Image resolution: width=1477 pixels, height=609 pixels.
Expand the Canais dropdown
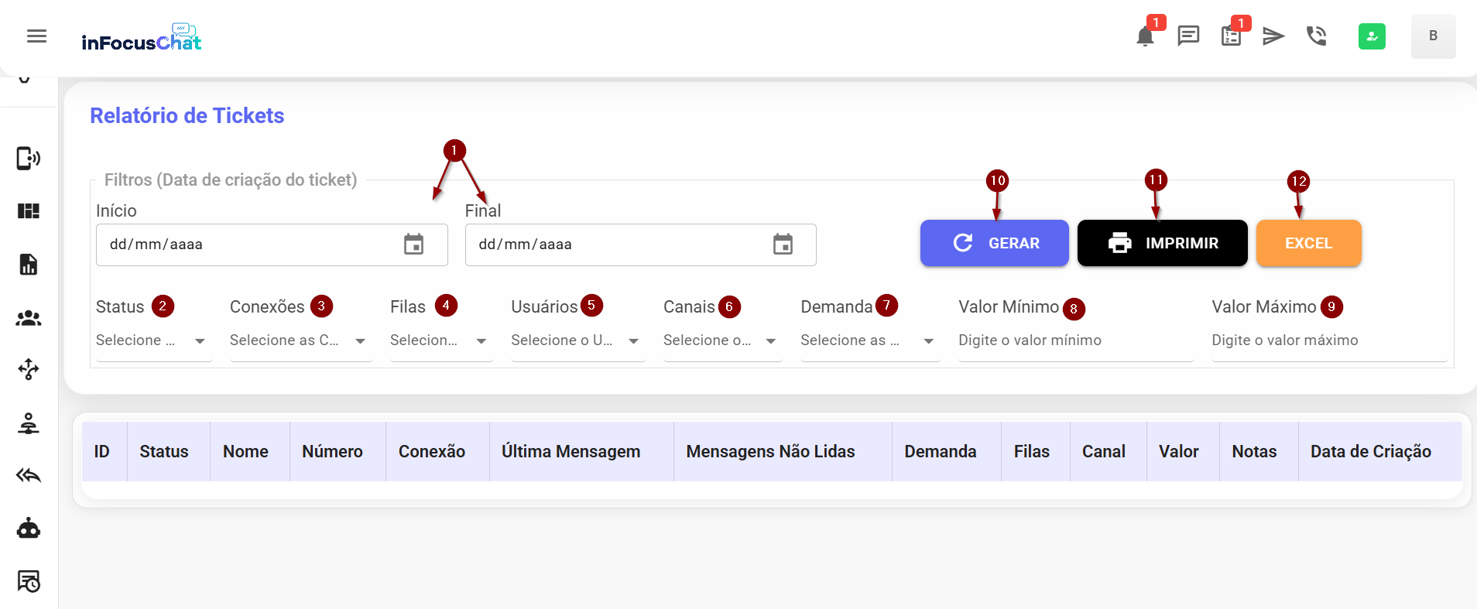pyautogui.click(x=721, y=340)
